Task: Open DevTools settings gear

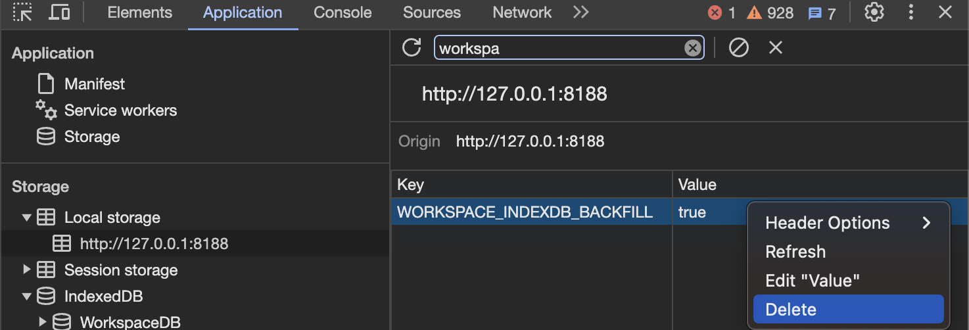Action: click(874, 12)
